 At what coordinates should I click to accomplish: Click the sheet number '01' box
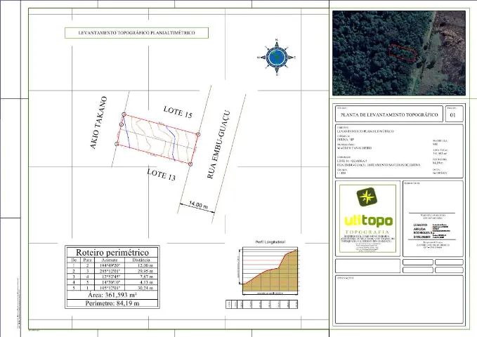455,114
